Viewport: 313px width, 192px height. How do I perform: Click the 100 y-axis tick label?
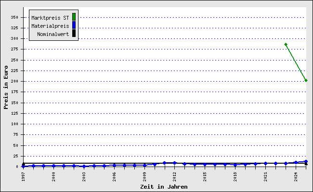[x=14, y=124]
